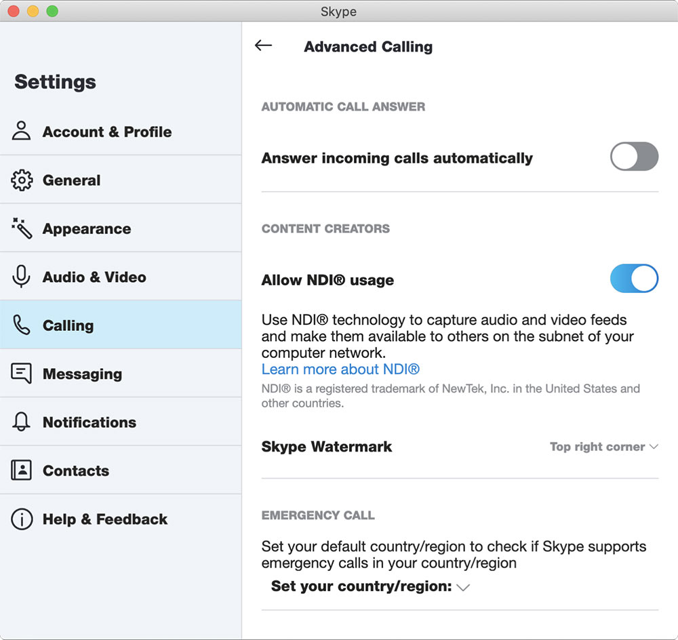The width and height of the screenshot is (678, 640).
Task: Go to Contacts settings label
Action: [x=76, y=471]
